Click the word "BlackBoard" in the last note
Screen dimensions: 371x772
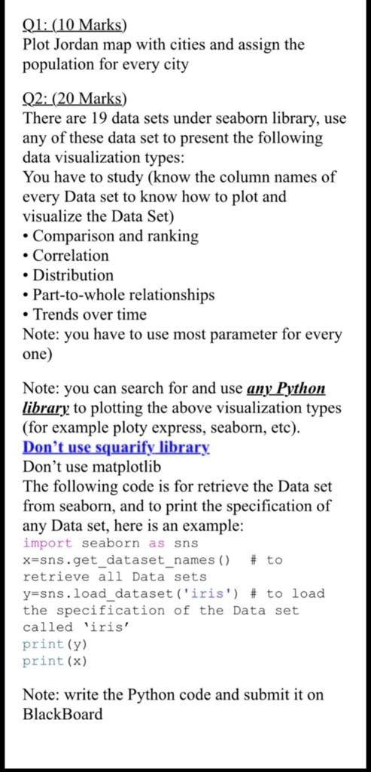[63, 714]
